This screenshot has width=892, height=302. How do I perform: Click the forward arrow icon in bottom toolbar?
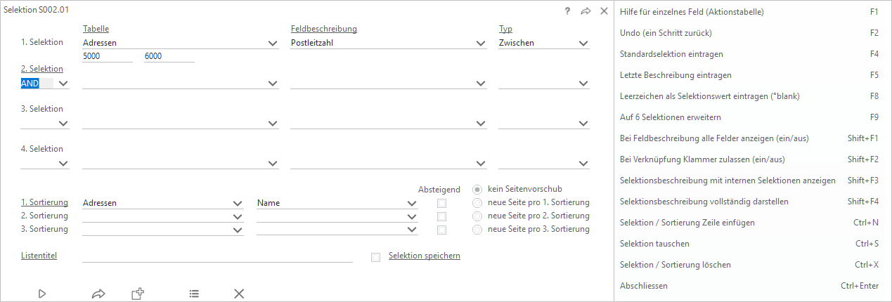click(x=98, y=294)
